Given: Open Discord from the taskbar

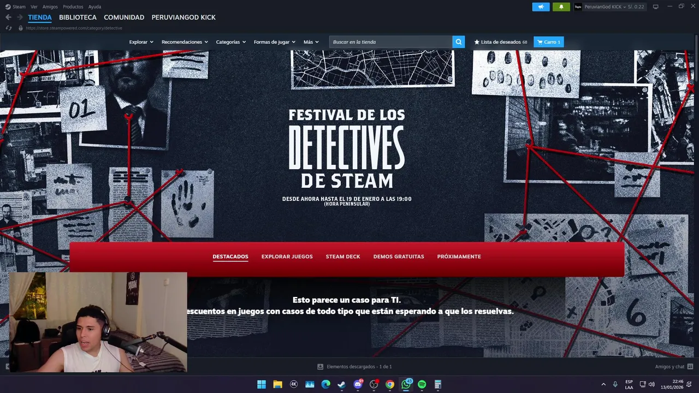Looking at the screenshot, I should coord(358,384).
